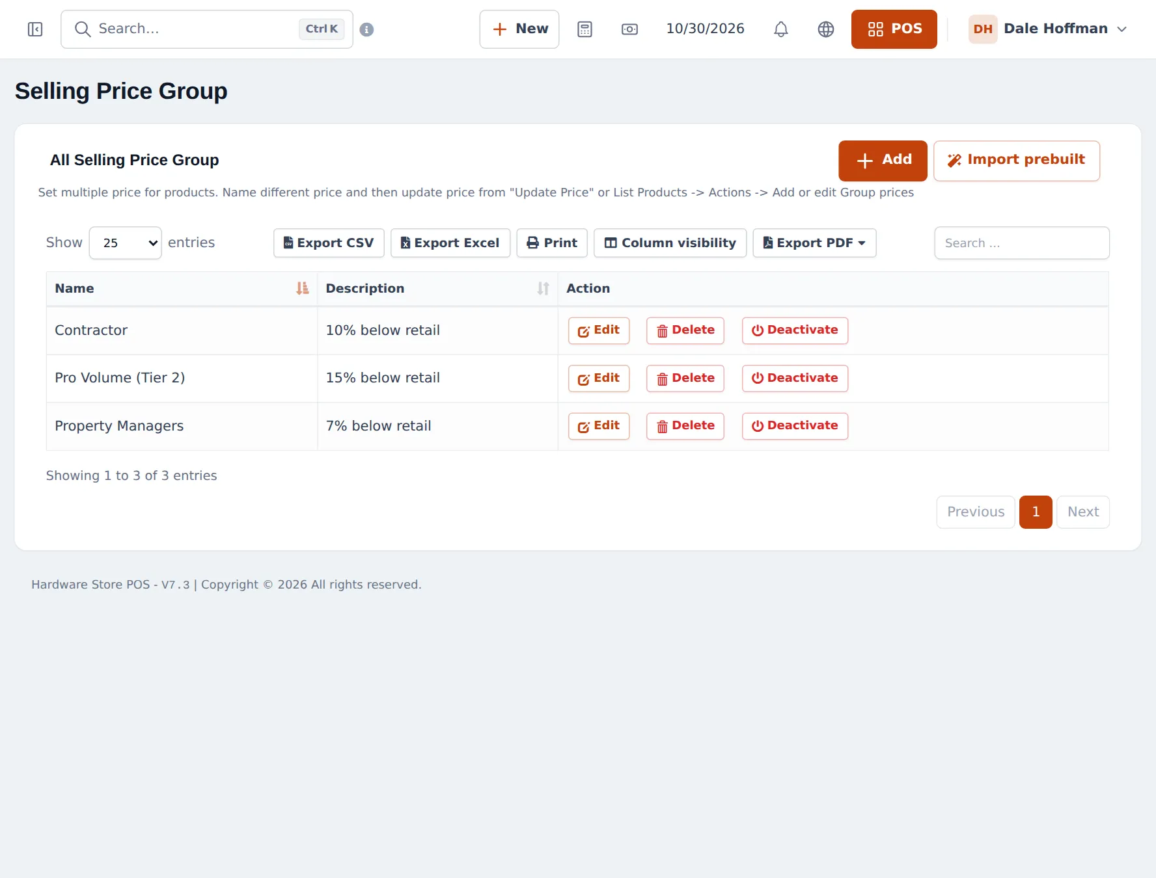This screenshot has width=1156, height=878.
Task: Focus the table Search field
Action: tap(1021, 243)
